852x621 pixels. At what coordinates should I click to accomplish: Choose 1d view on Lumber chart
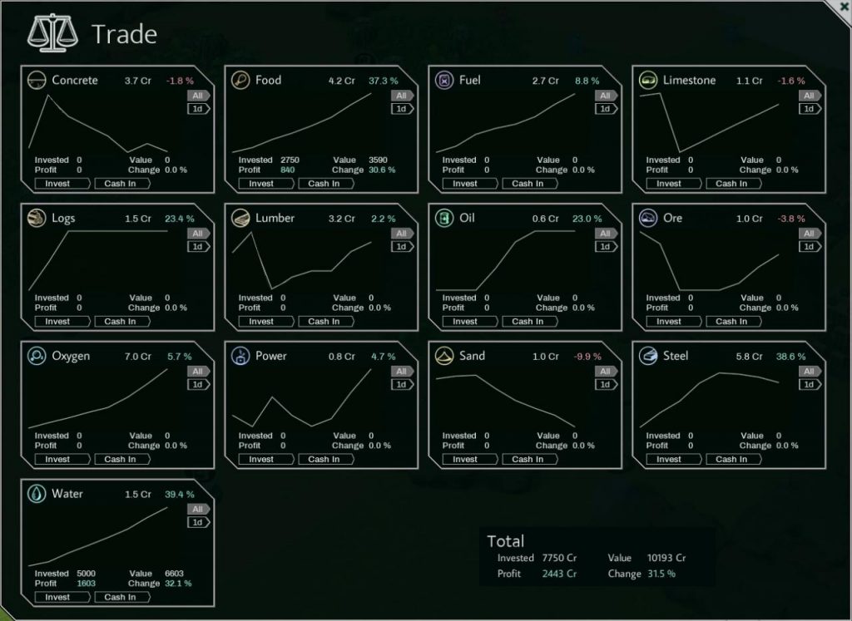pyautogui.click(x=401, y=247)
